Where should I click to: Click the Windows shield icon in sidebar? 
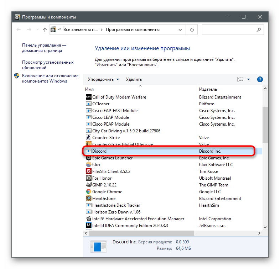pyautogui.click(x=17, y=76)
